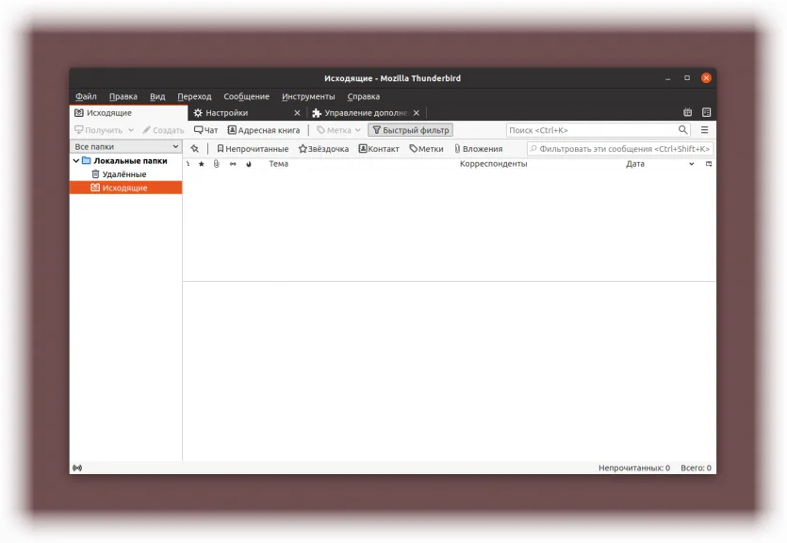Screen dimensions: 787x543
Task: Maximize the Thunderbird window
Action: (x=686, y=78)
